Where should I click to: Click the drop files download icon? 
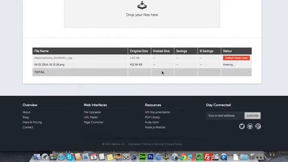point(142,5)
